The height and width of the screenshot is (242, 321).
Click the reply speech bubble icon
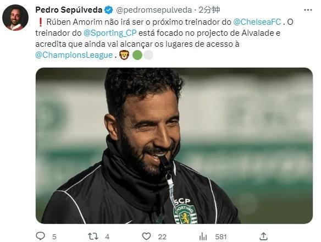tap(40, 237)
